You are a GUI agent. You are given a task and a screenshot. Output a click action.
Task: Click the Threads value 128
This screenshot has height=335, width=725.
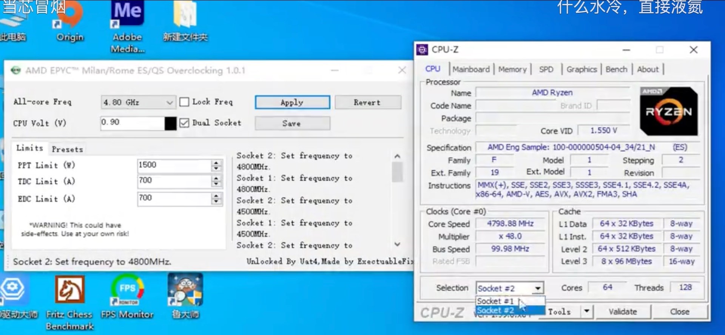(x=685, y=287)
